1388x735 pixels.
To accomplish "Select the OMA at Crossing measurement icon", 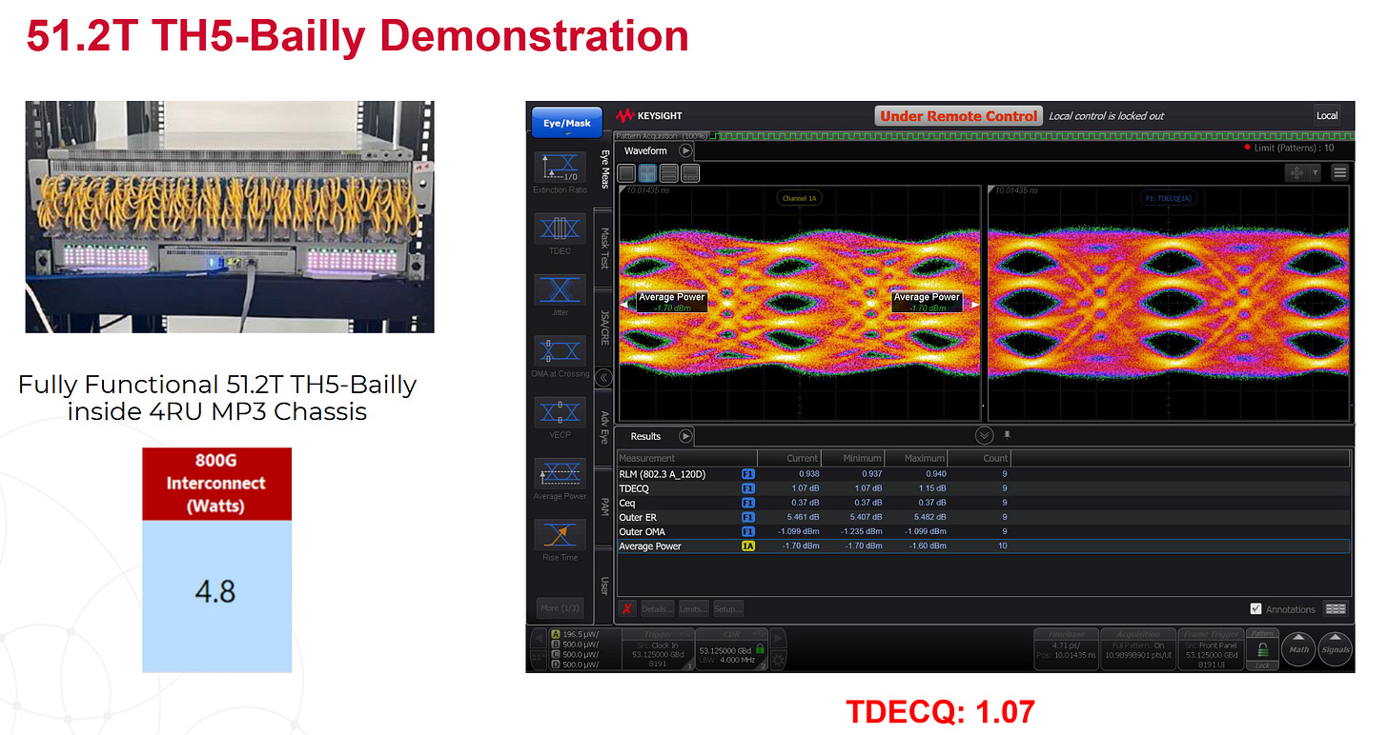I will [x=560, y=349].
